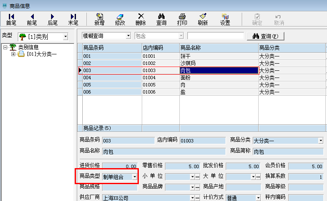Go to first record with 首笔
Image resolution: width=327 pixels, height=201 pixels.
11,19
